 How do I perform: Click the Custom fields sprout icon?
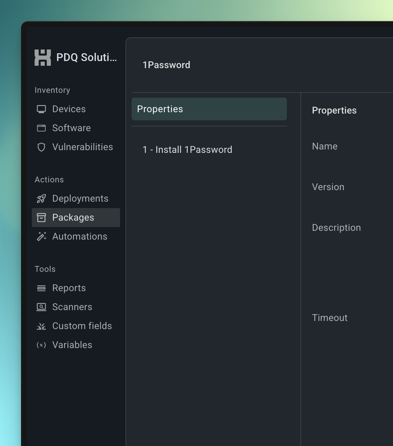pyautogui.click(x=41, y=326)
